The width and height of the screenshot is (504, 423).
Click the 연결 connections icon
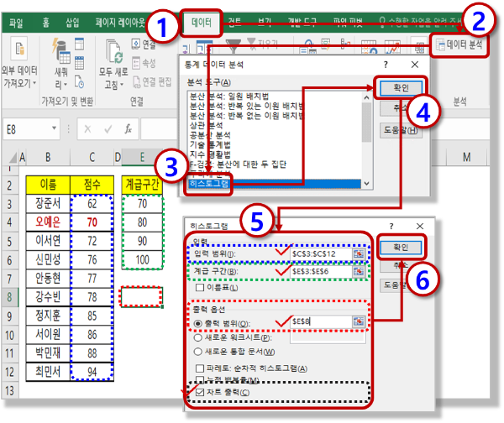pos(135,44)
